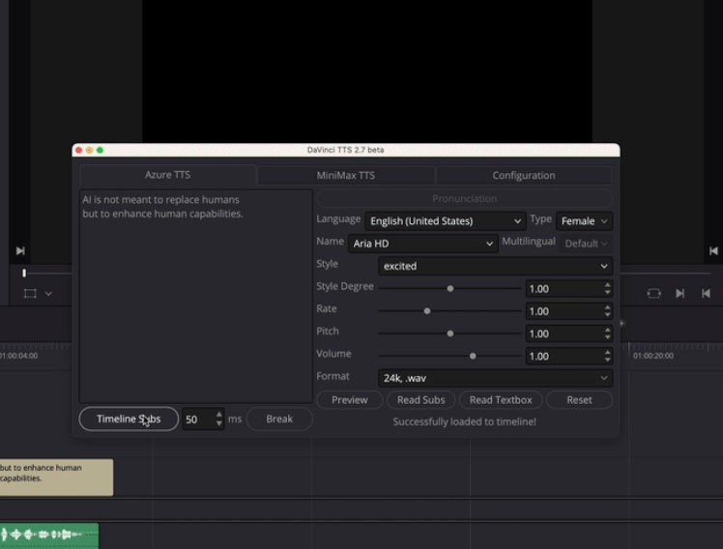Image resolution: width=723 pixels, height=549 pixels.
Task: Click the Read Textbox button
Action: [501, 400]
